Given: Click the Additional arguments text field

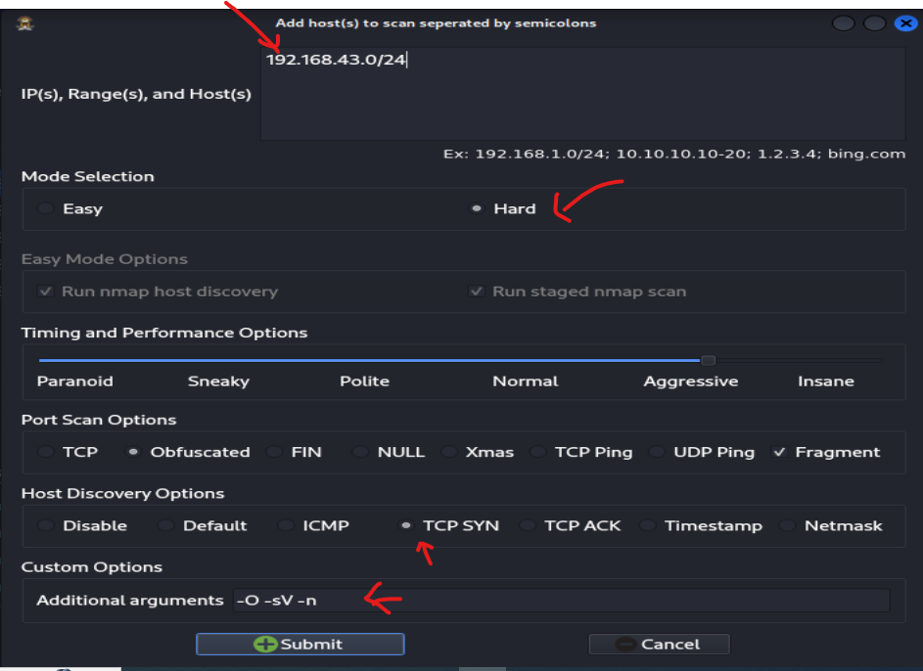Looking at the screenshot, I should (x=561, y=601).
